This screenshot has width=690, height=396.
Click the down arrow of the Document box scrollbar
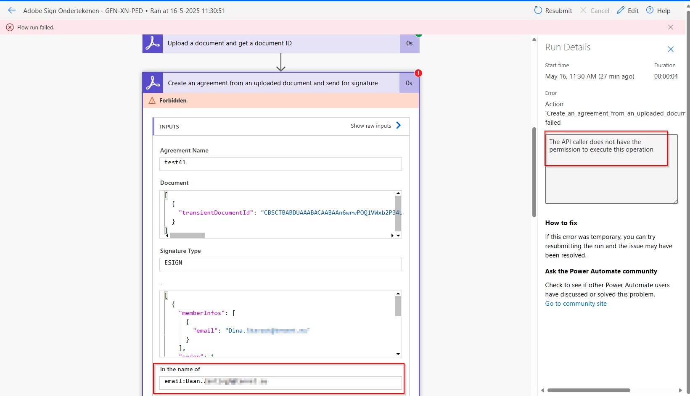pos(398,236)
